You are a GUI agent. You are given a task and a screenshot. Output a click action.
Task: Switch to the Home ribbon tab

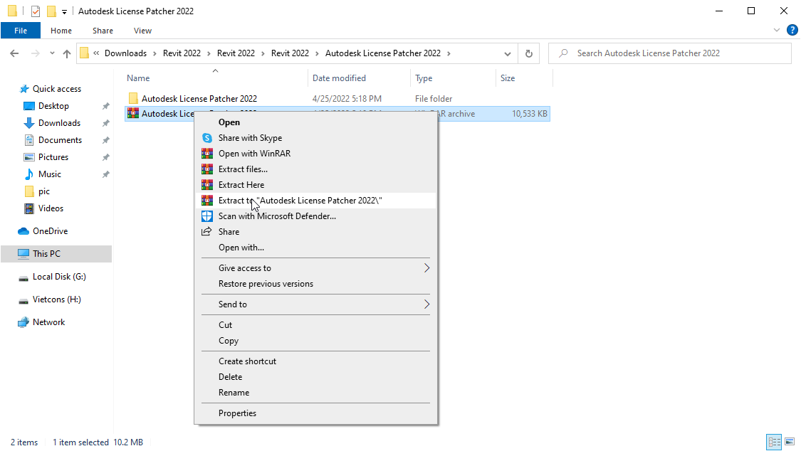(x=61, y=31)
